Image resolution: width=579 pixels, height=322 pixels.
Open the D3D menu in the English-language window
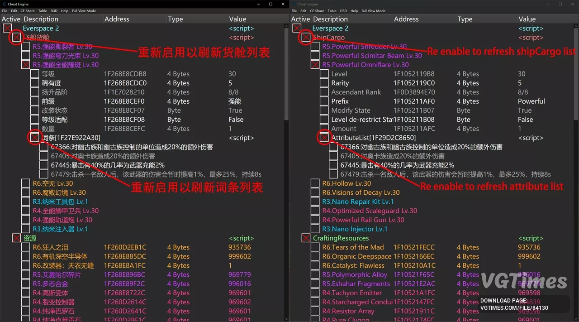pyautogui.click(x=343, y=11)
